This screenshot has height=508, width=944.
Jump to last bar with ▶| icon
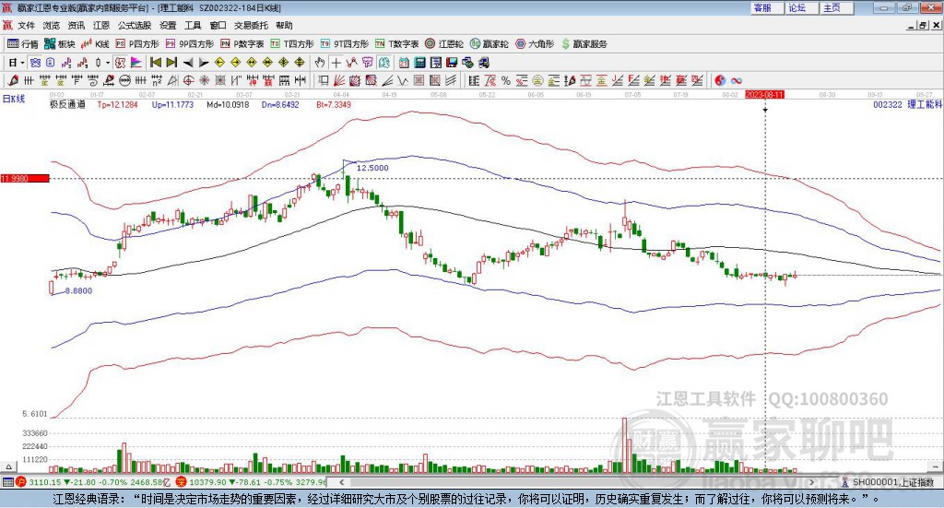(171, 63)
